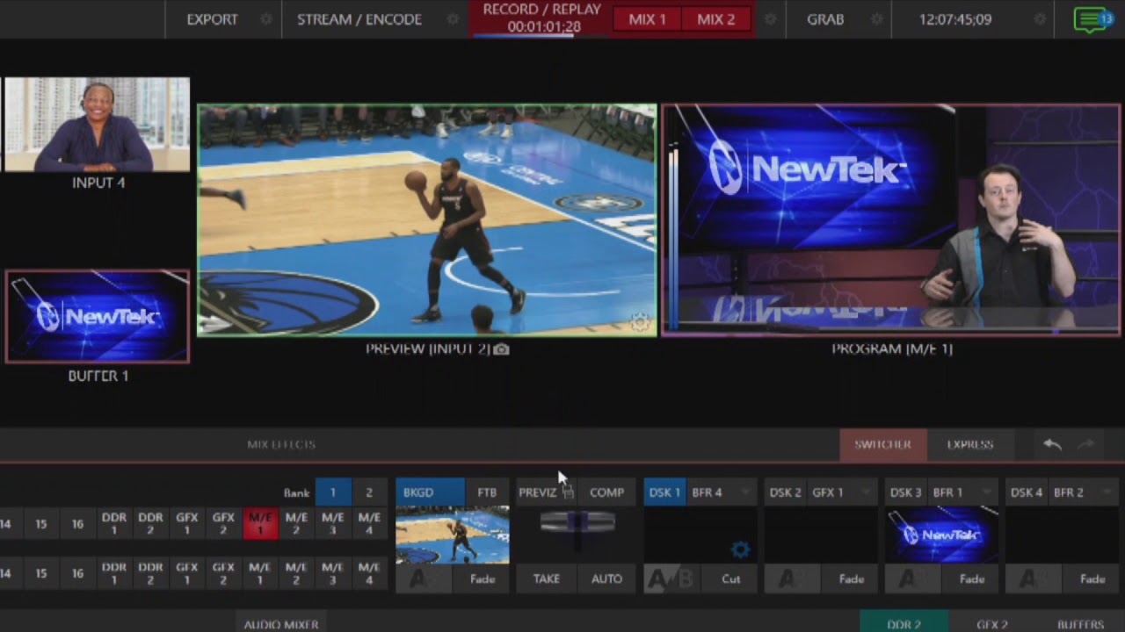This screenshot has width=1125, height=632.
Task: Expand the DSK 4 BFR 2 source dropdown
Action: (x=1107, y=492)
